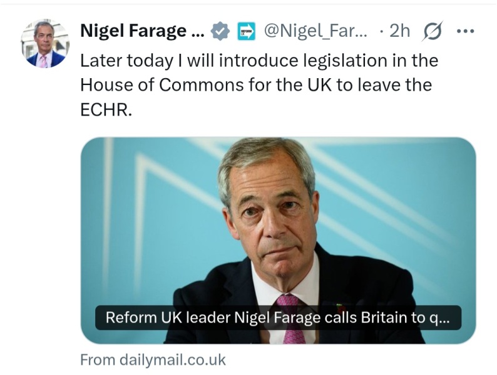Click the blue verified checkmark badge
This screenshot has width=497, height=375.
click(219, 31)
